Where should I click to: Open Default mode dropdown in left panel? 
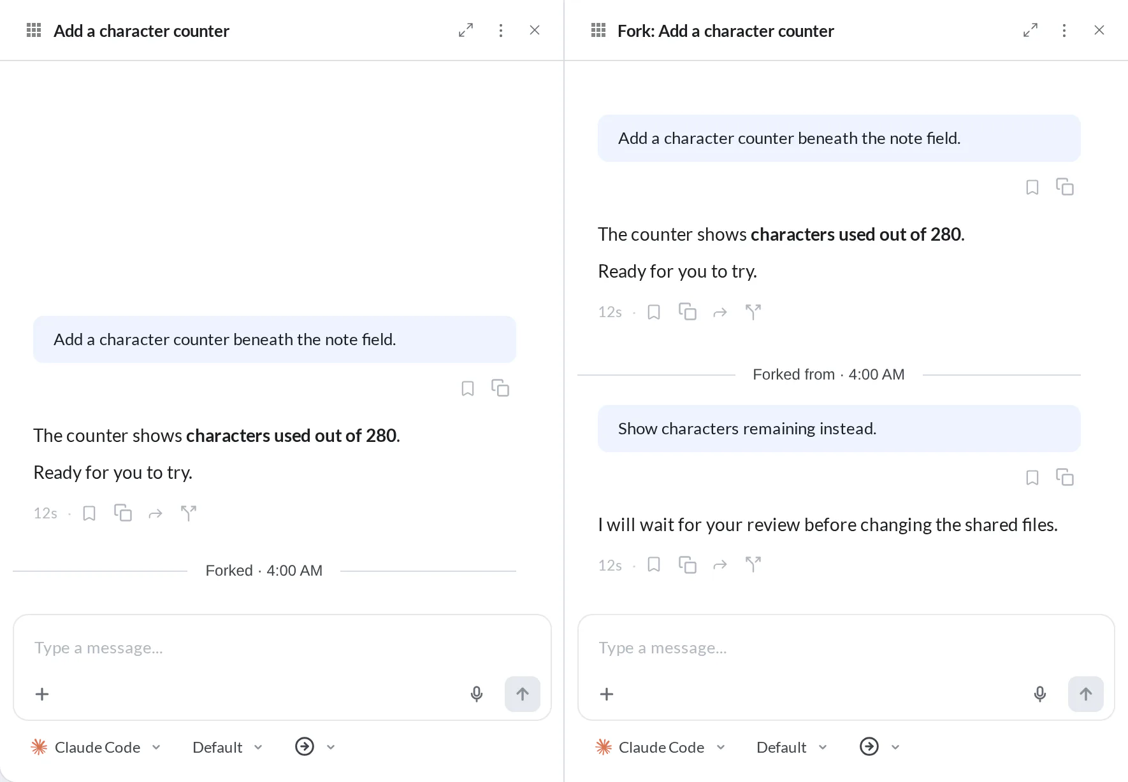228,747
